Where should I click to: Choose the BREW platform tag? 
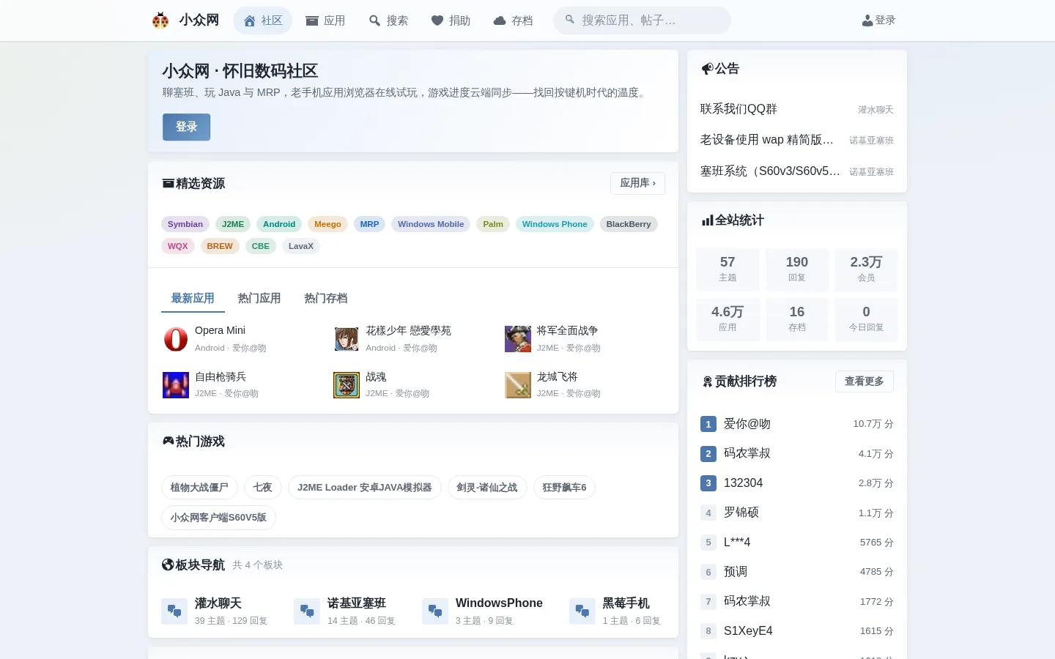tap(220, 246)
